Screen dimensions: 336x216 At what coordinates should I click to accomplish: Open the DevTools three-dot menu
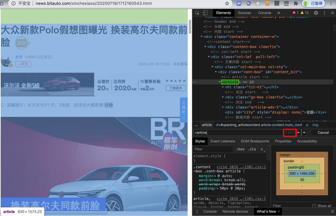tap(325, 13)
